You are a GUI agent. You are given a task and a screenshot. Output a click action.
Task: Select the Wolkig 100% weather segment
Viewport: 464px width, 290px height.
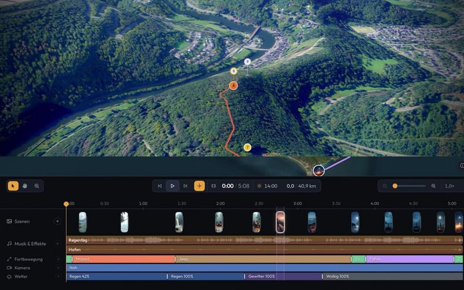click(x=393, y=276)
